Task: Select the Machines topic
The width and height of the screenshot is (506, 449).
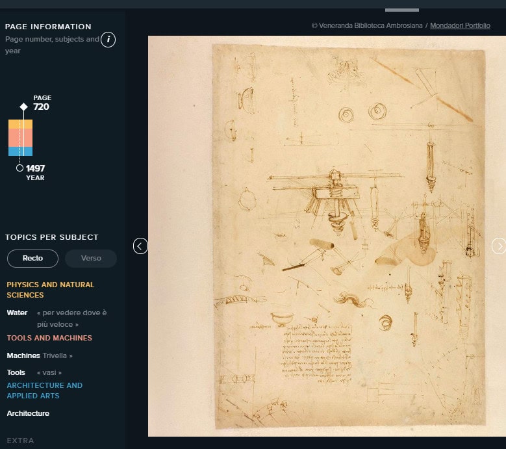Action: [23, 355]
